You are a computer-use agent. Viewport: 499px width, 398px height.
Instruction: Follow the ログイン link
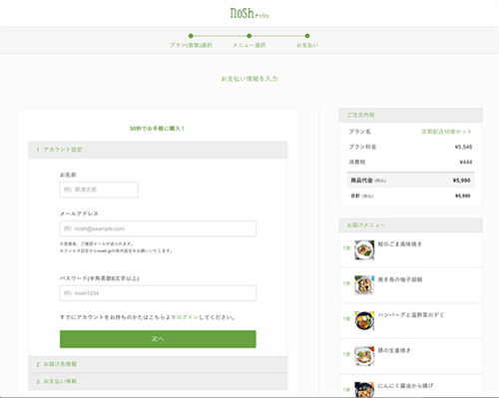click(x=188, y=317)
